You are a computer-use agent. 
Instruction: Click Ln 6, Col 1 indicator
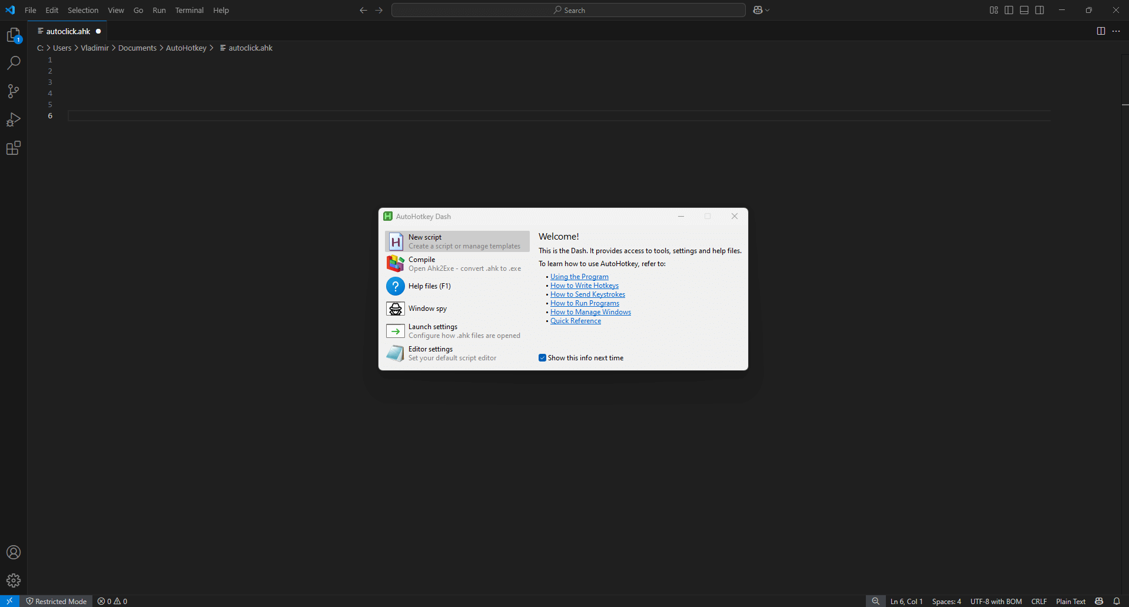(x=906, y=601)
